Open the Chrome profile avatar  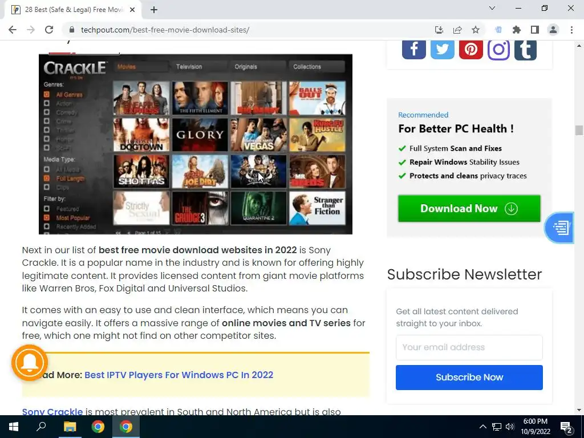pyautogui.click(x=553, y=30)
